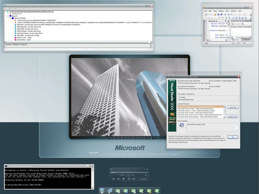The width and height of the screenshot is (259, 194).
Task: Click the Open File folder icon in toolbar
Action: 215,15
